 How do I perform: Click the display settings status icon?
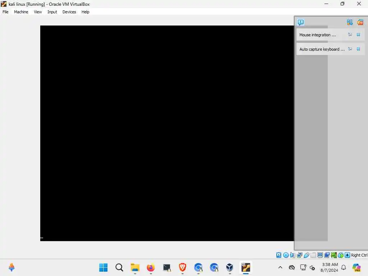coord(320,255)
